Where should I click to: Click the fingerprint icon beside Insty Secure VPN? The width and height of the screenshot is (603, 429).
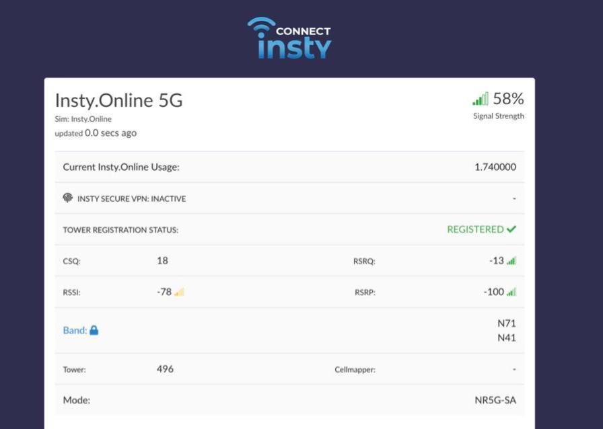[68, 198]
